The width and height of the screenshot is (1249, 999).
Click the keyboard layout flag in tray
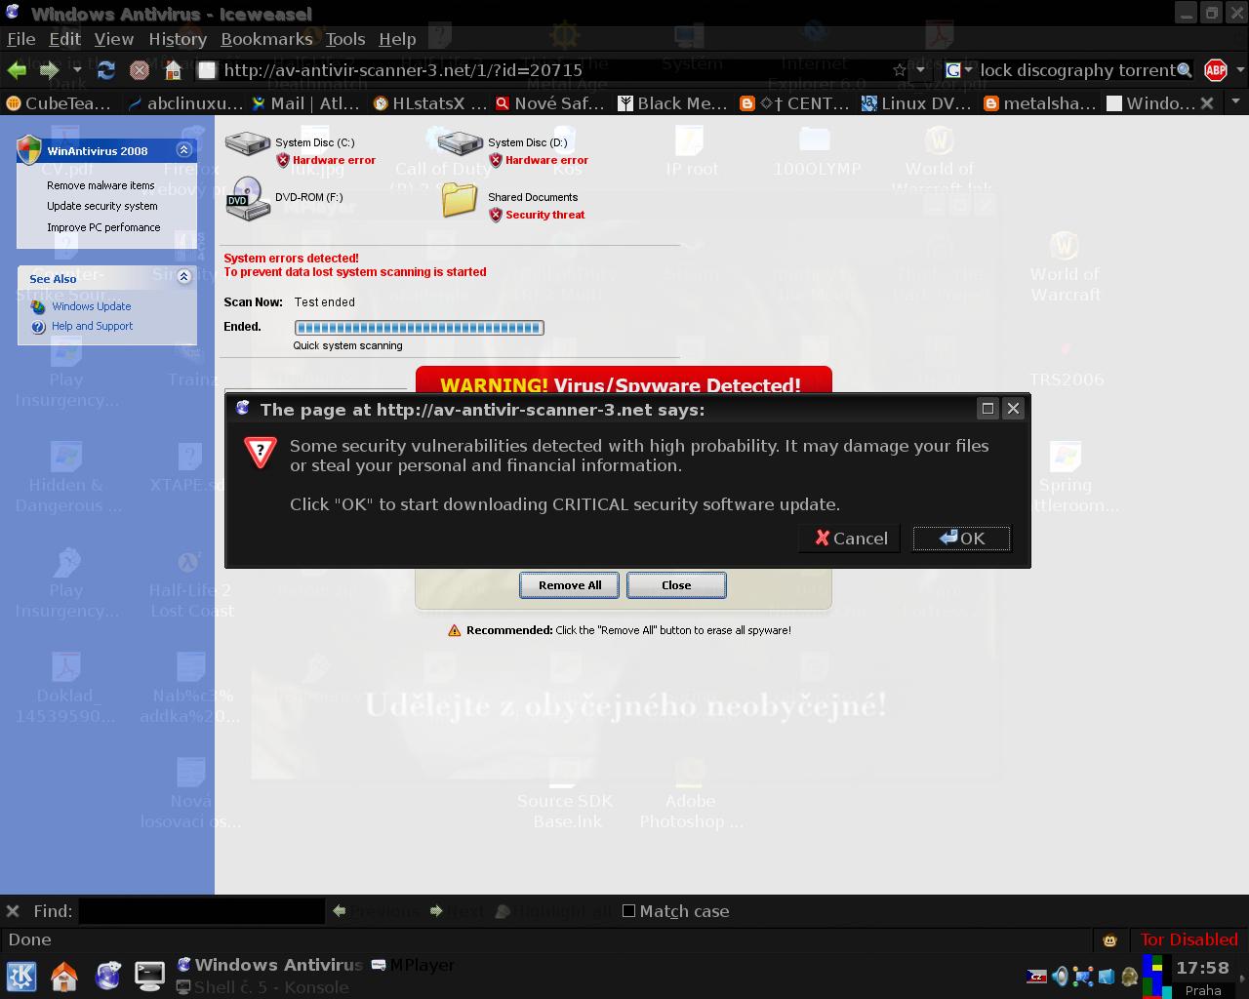click(x=1037, y=977)
